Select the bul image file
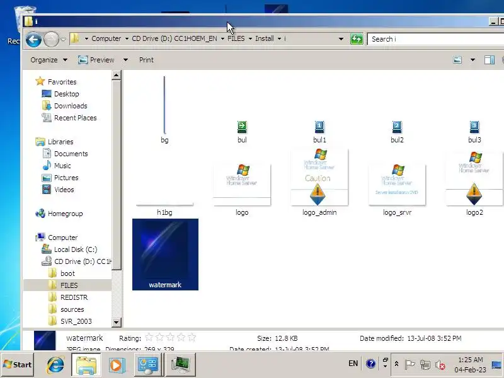 242,132
